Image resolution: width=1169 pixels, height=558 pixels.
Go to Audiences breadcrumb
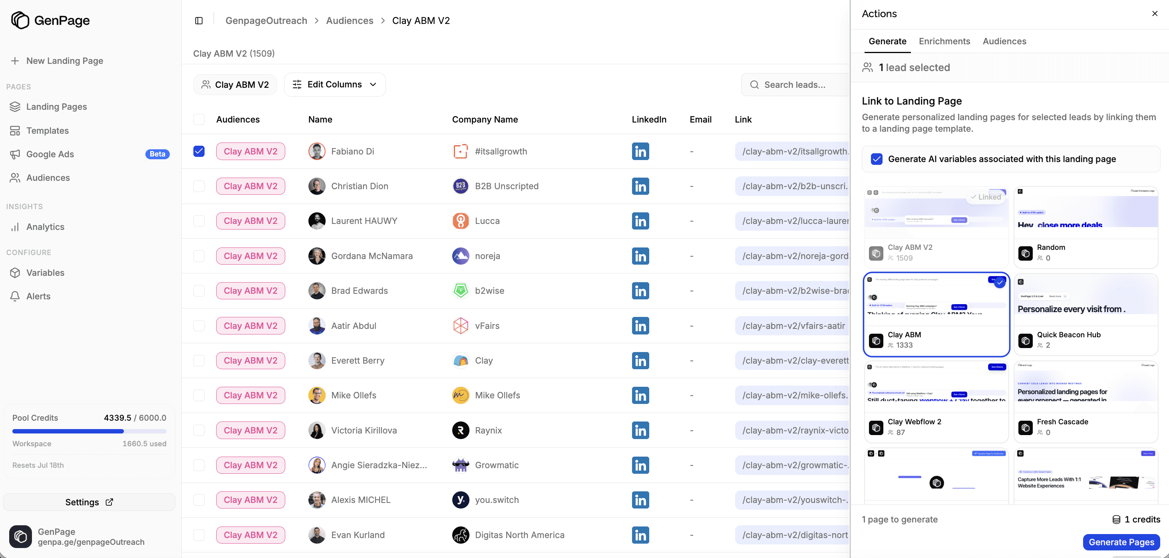point(350,20)
